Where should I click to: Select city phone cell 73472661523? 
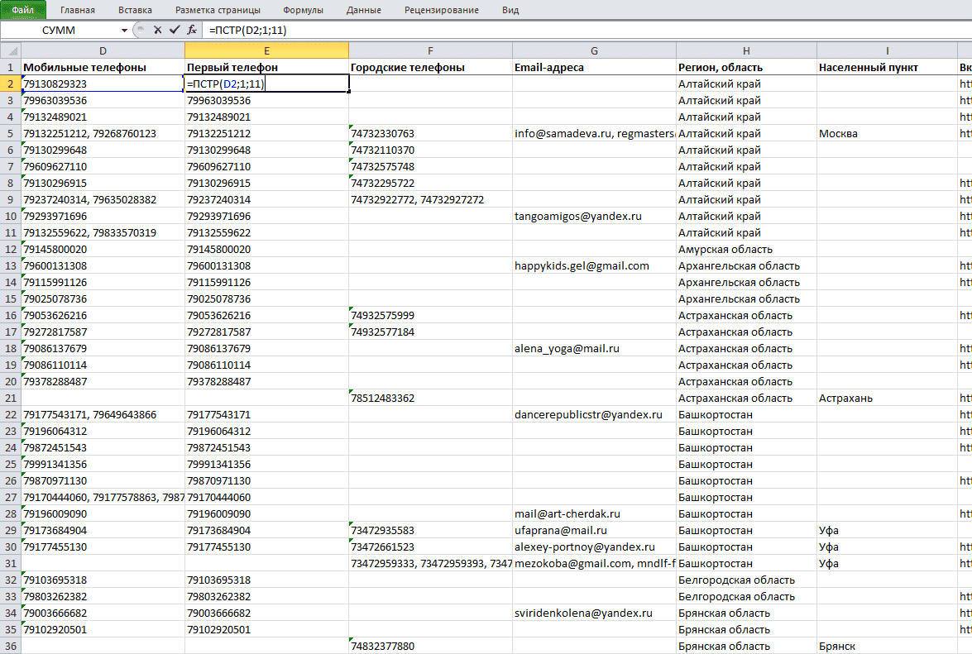click(430, 547)
